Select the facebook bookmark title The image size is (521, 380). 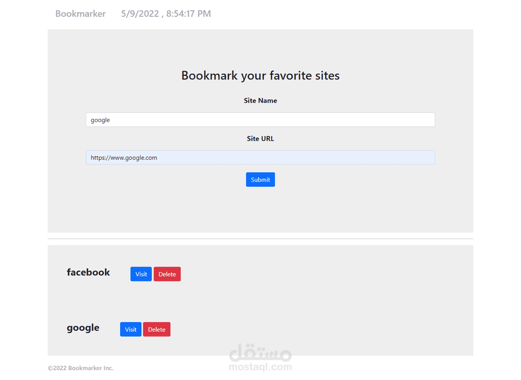[88, 272]
